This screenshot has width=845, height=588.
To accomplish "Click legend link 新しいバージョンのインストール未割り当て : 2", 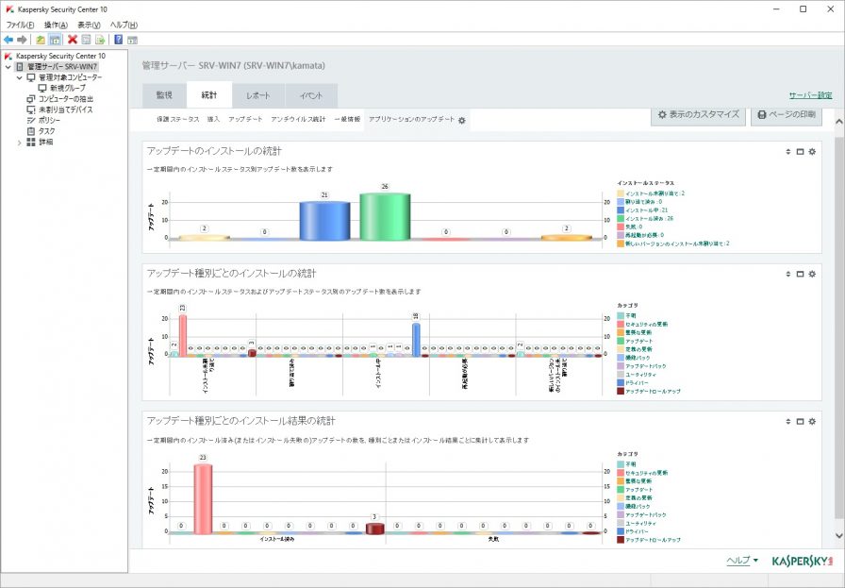I will pos(677,244).
